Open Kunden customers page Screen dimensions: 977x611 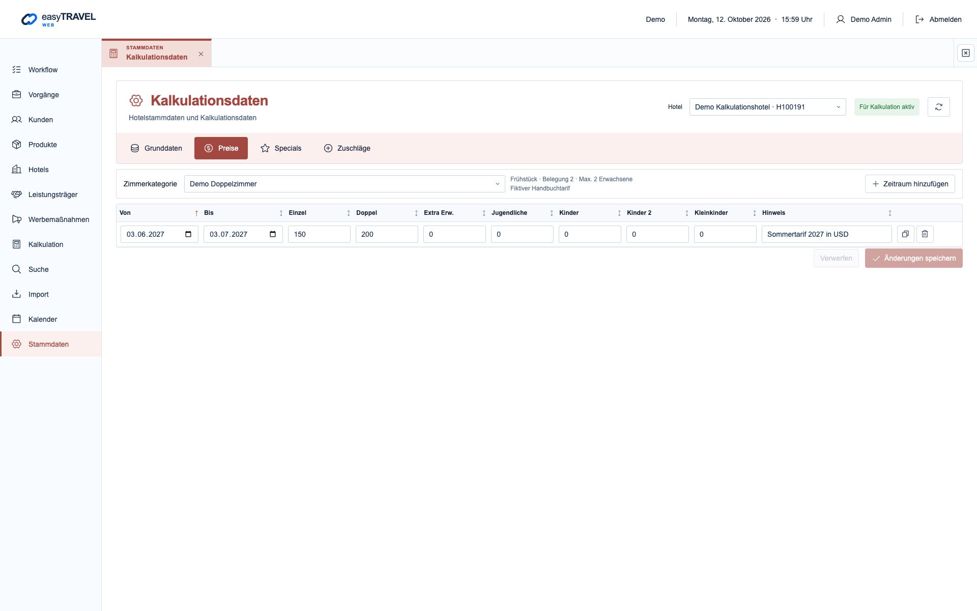click(x=50, y=120)
